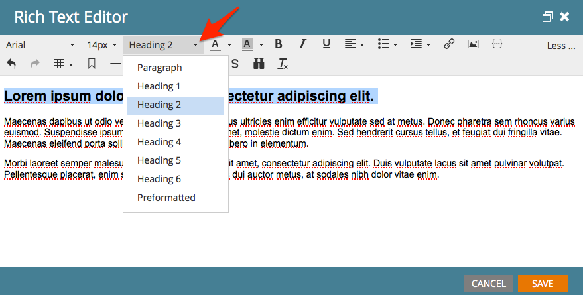Click the insert link icon

tap(449, 44)
